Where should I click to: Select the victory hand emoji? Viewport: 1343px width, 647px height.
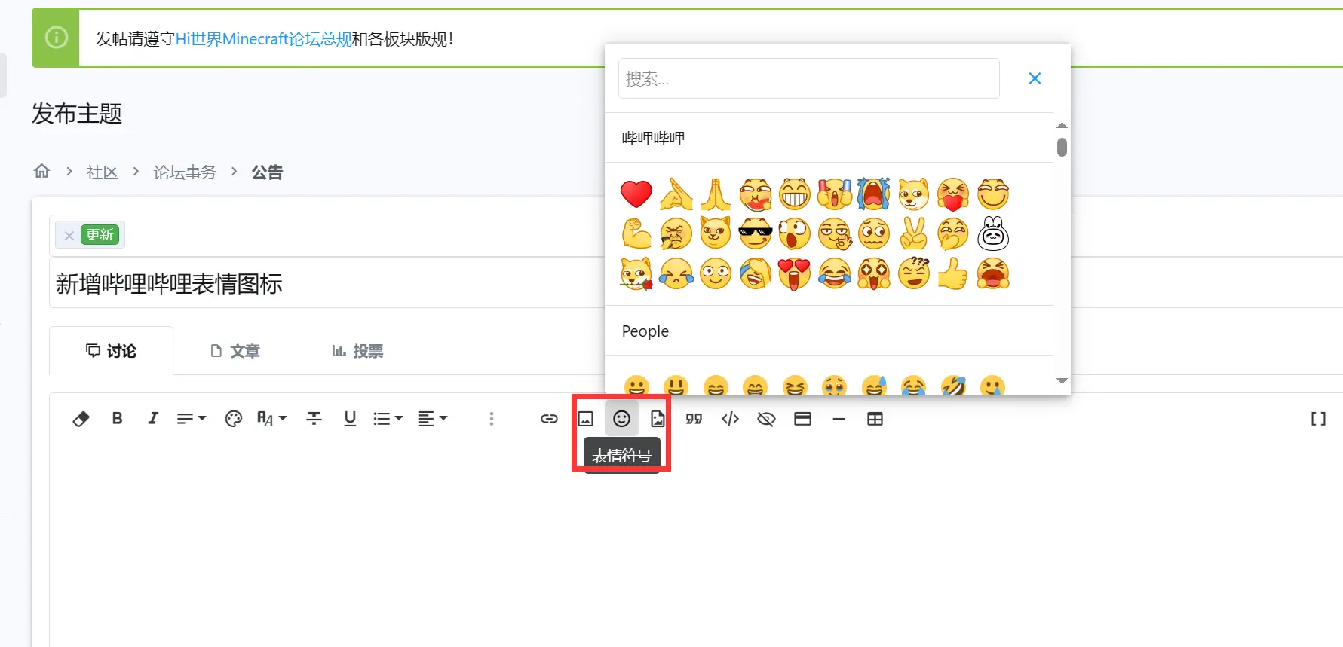914,234
